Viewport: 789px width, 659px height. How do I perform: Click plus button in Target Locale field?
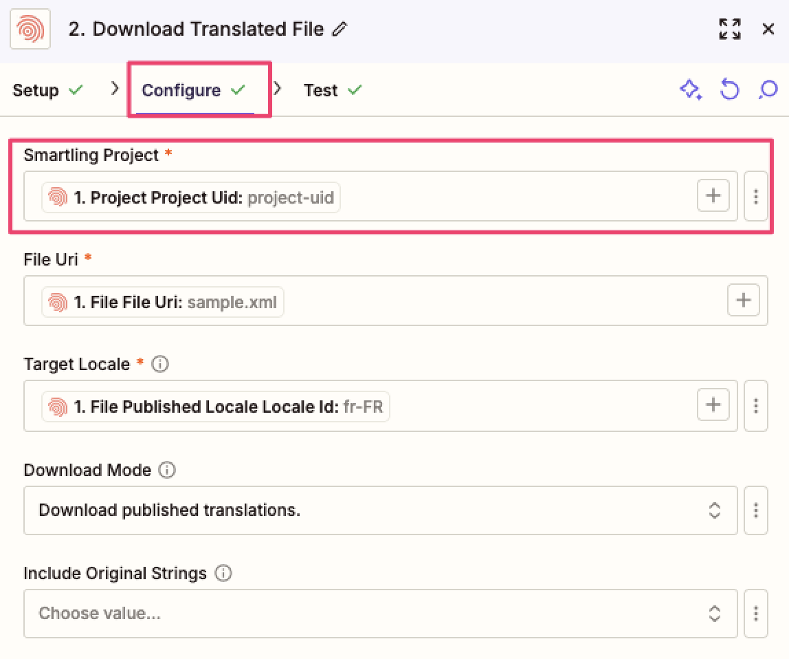[x=713, y=405]
